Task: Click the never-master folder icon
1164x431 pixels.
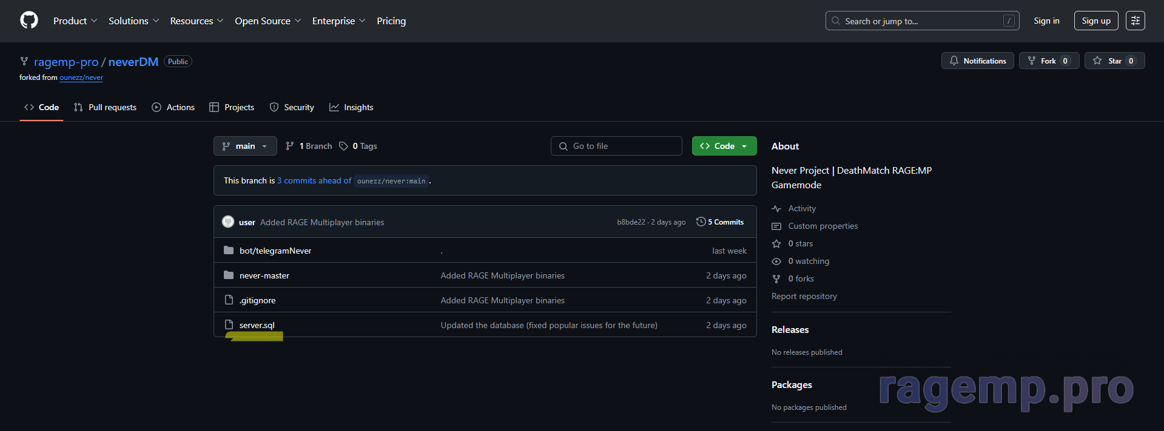Action: pyautogui.click(x=229, y=275)
